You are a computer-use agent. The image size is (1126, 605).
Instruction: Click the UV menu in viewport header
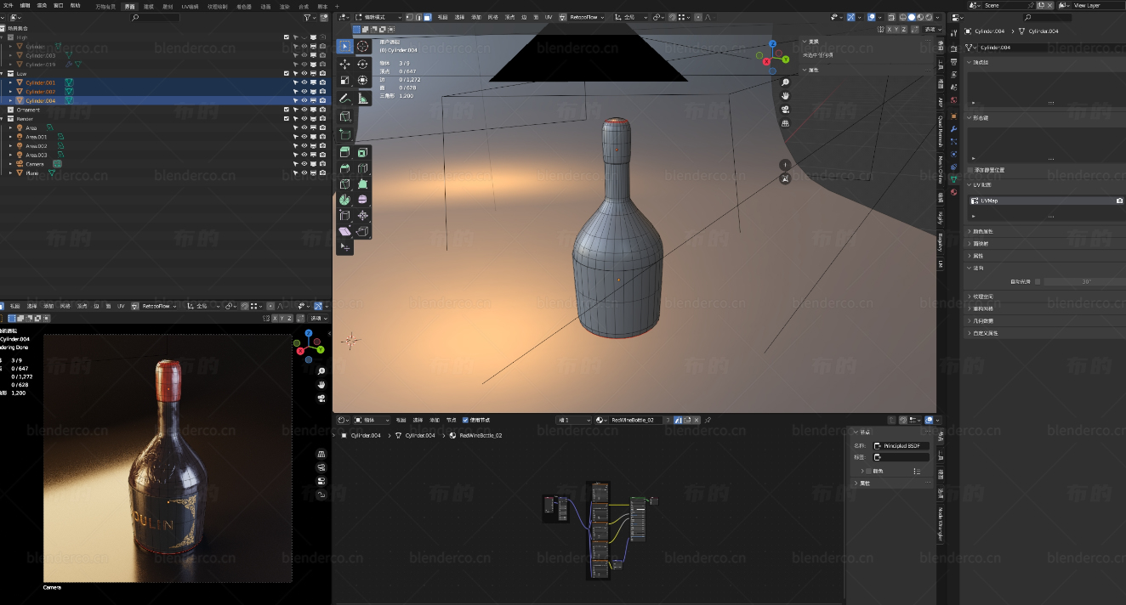[x=549, y=17]
